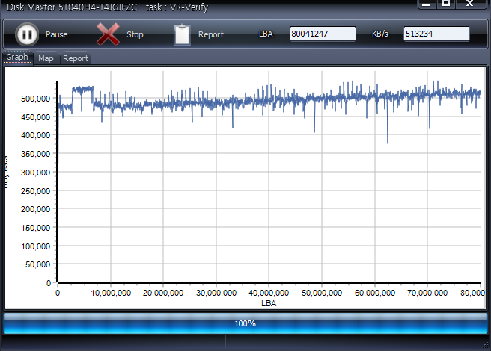Click the 40,000,000 x-axis label
Image resolution: width=491 pixels, height=351 pixels.
click(x=269, y=293)
